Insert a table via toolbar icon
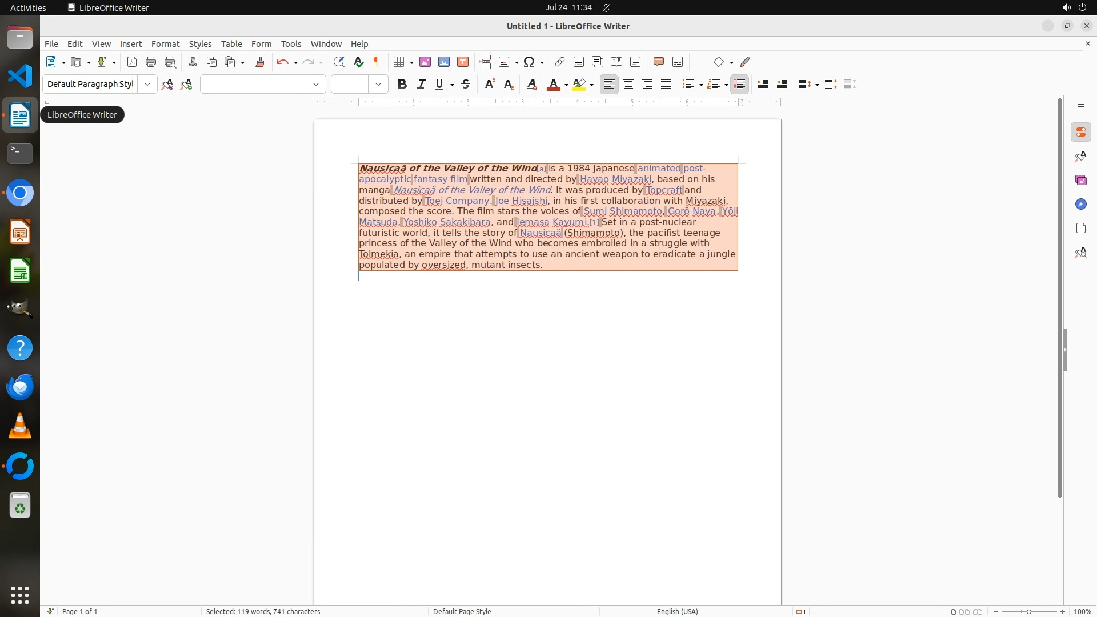The width and height of the screenshot is (1097, 617). point(399,62)
